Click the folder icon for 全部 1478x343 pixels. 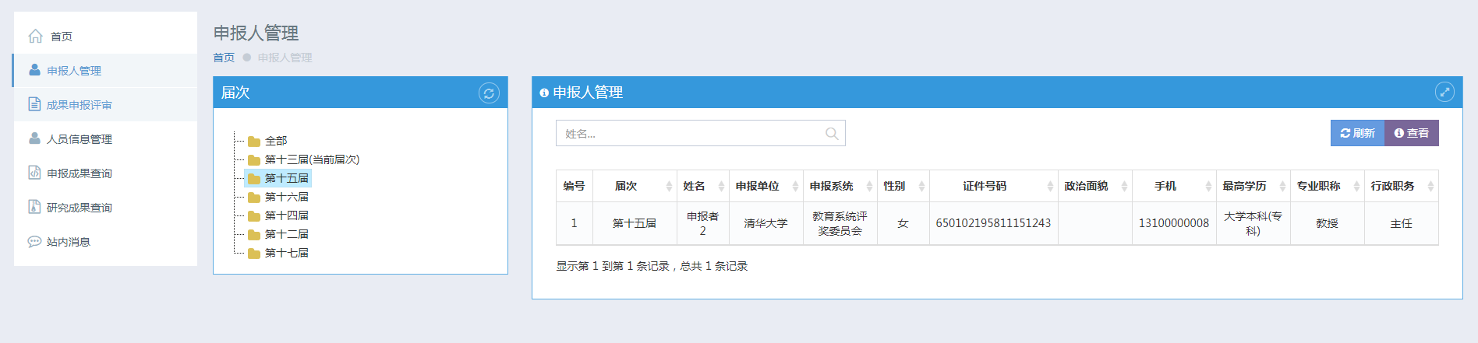[254, 142]
